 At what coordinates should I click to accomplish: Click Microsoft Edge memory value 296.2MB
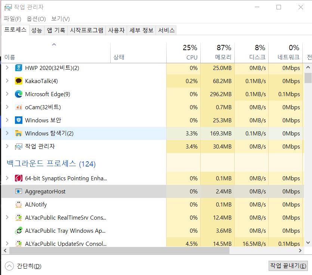coord(221,94)
